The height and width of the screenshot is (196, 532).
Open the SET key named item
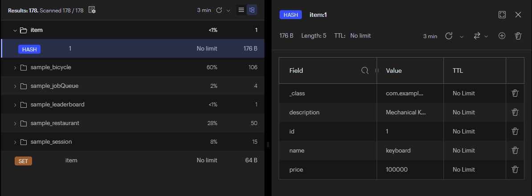tap(133, 160)
